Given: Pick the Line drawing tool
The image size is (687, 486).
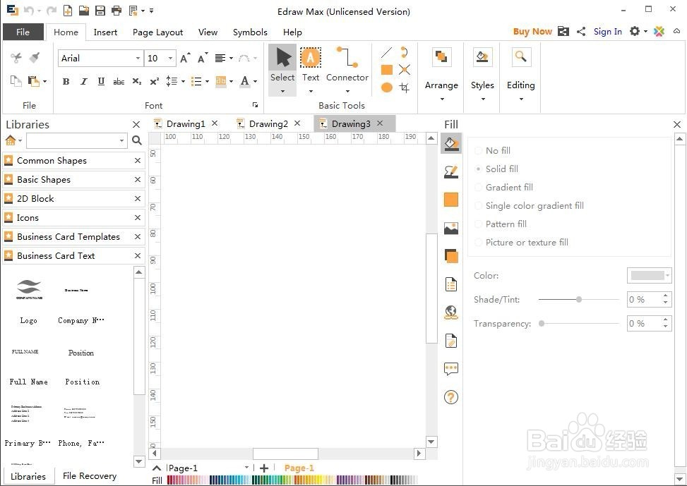Looking at the screenshot, I should click(x=386, y=52).
